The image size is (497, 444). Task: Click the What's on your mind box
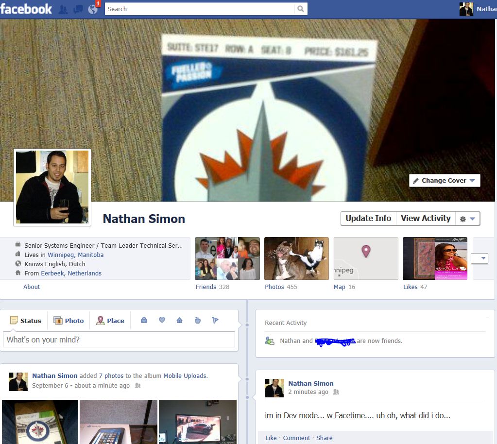pos(119,340)
